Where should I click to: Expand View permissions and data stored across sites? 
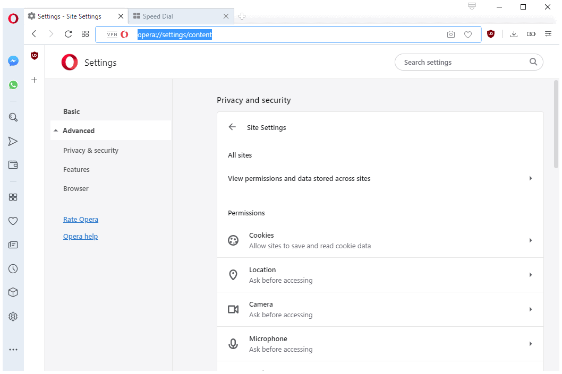click(x=380, y=179)
